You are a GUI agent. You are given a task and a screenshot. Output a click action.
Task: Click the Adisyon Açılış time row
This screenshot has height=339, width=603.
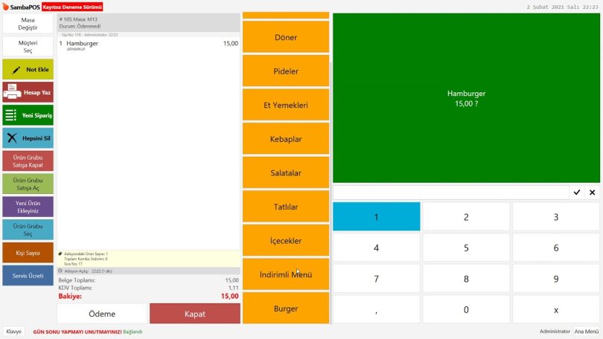(x=148, y=271)
